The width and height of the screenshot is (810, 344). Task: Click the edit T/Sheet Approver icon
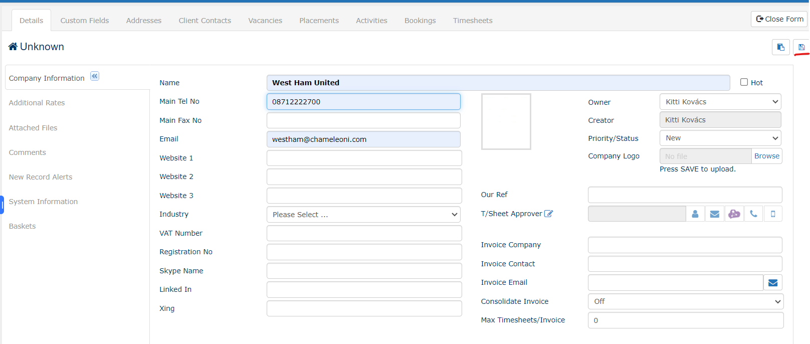click(x=548, y=214)
